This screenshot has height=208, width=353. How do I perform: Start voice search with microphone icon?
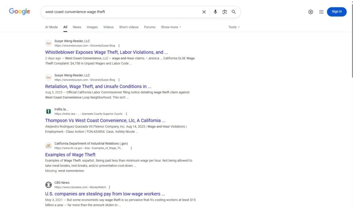[215, 12]
